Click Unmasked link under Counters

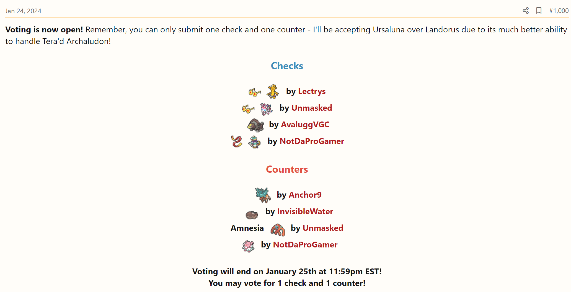pos(323,228)
